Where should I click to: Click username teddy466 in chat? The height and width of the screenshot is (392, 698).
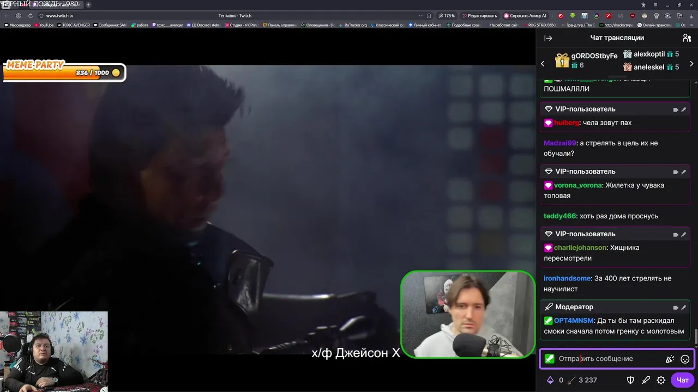tap(560, 216)
